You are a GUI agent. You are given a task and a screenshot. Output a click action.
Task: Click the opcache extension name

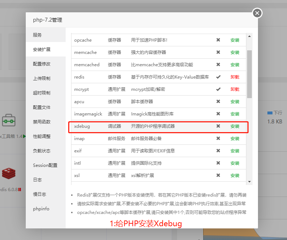click(83, 40)
